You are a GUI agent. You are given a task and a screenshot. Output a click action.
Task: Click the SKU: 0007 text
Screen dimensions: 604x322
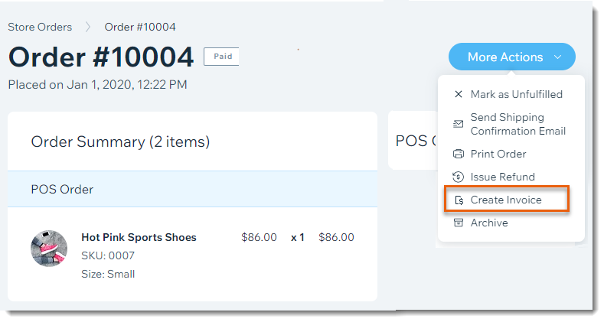coord(108,255)
